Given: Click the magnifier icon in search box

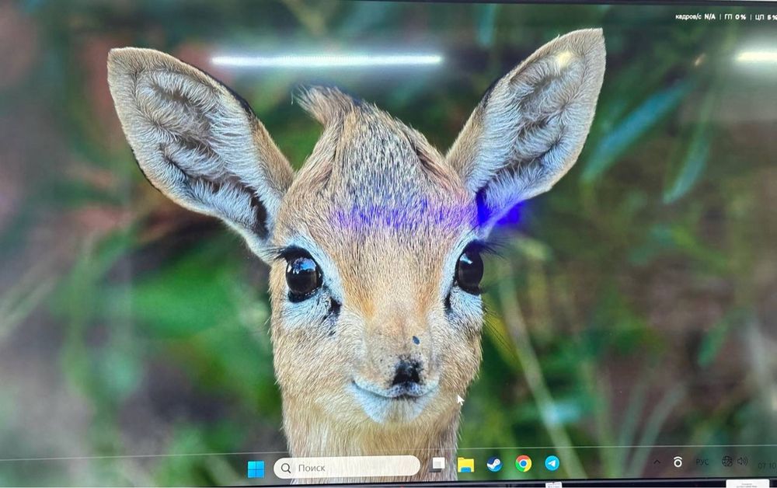Looking at the screenshot, I should tap(286, 468).
